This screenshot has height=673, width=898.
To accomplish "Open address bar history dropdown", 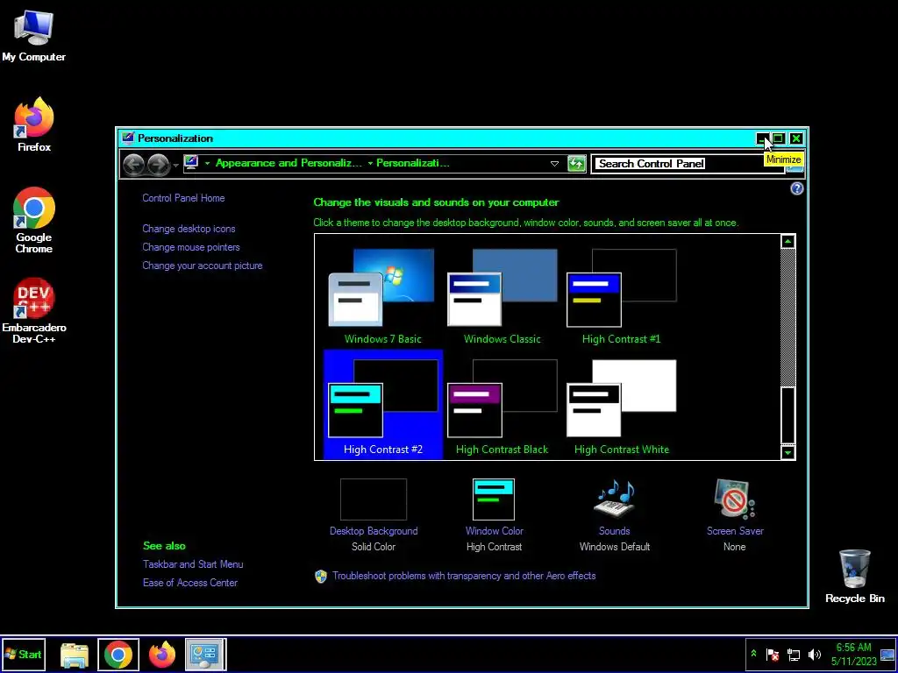I will [x=554, y=164].
